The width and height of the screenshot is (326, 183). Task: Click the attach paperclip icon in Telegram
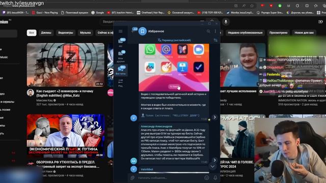pyautogui.click(x=132, y=177)
